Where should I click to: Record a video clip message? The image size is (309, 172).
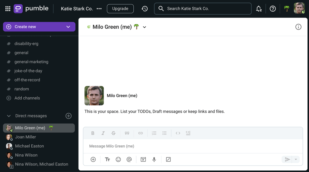point(143,160)
